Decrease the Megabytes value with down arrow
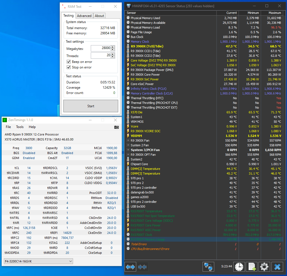The image size is (287, 276). pyautogui.click(x=113, y=50)
